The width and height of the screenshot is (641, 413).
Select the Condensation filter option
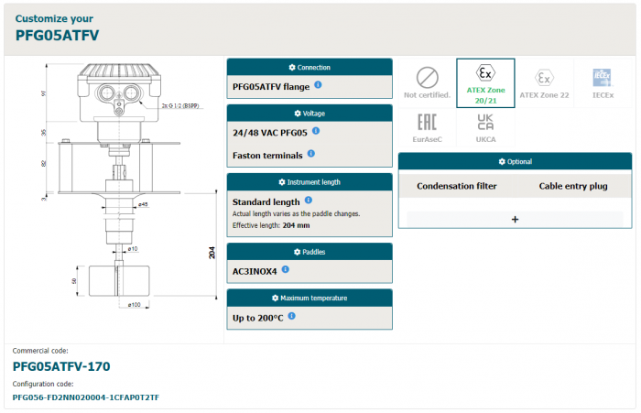[x=457, y=186]
